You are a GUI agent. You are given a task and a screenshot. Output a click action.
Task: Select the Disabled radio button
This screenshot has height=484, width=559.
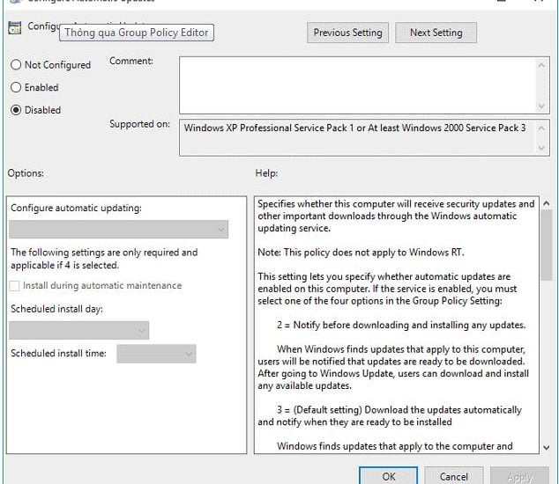pos(16,111)
